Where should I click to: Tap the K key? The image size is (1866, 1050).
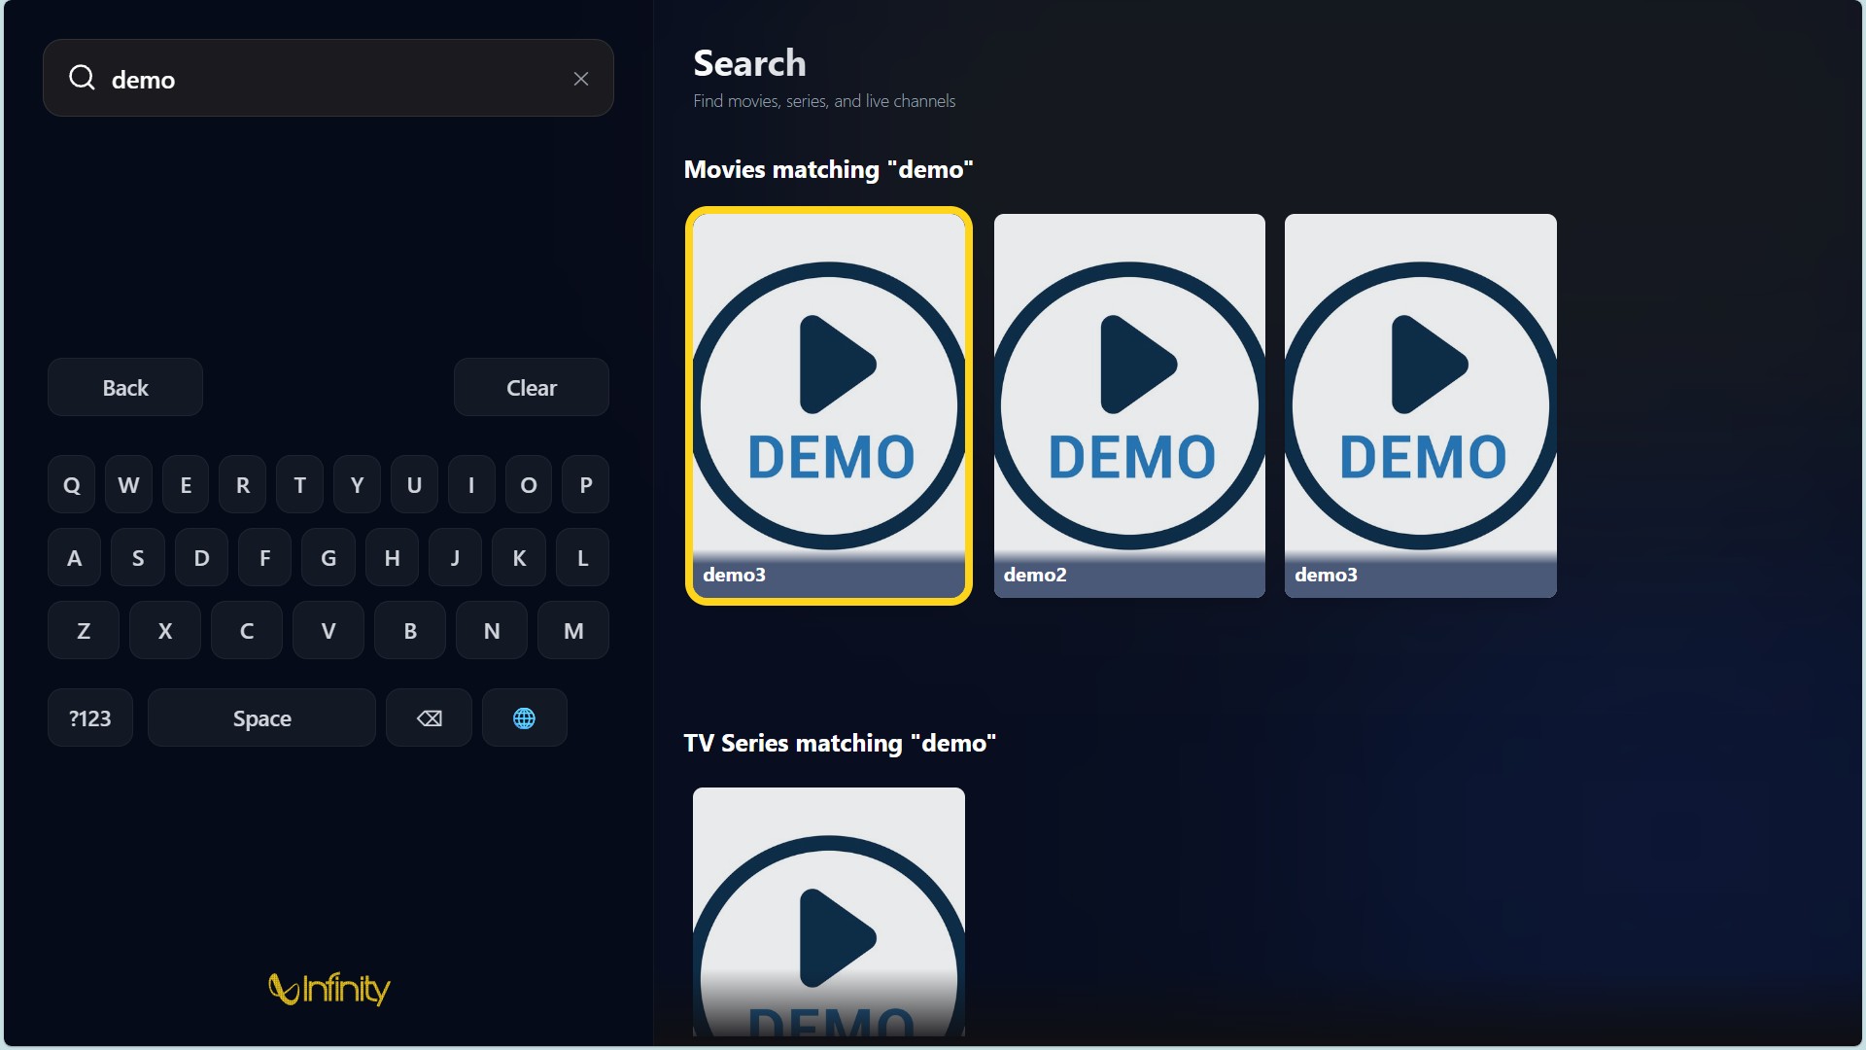519,557
